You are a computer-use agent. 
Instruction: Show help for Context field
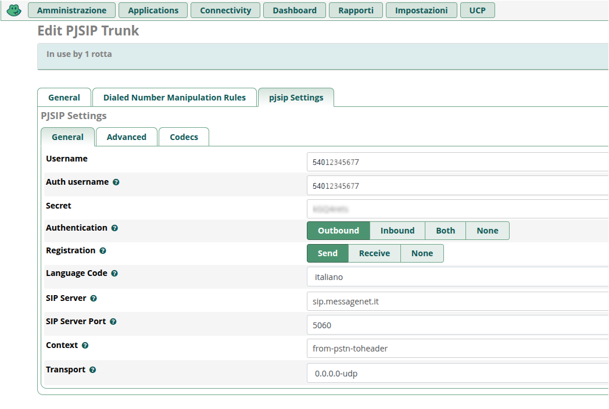[x=85, y=345]
